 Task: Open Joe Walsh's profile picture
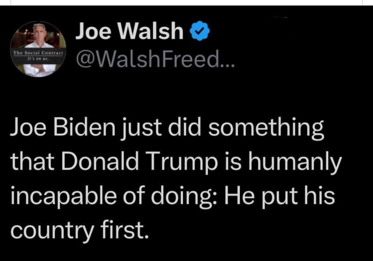point(38,49)
